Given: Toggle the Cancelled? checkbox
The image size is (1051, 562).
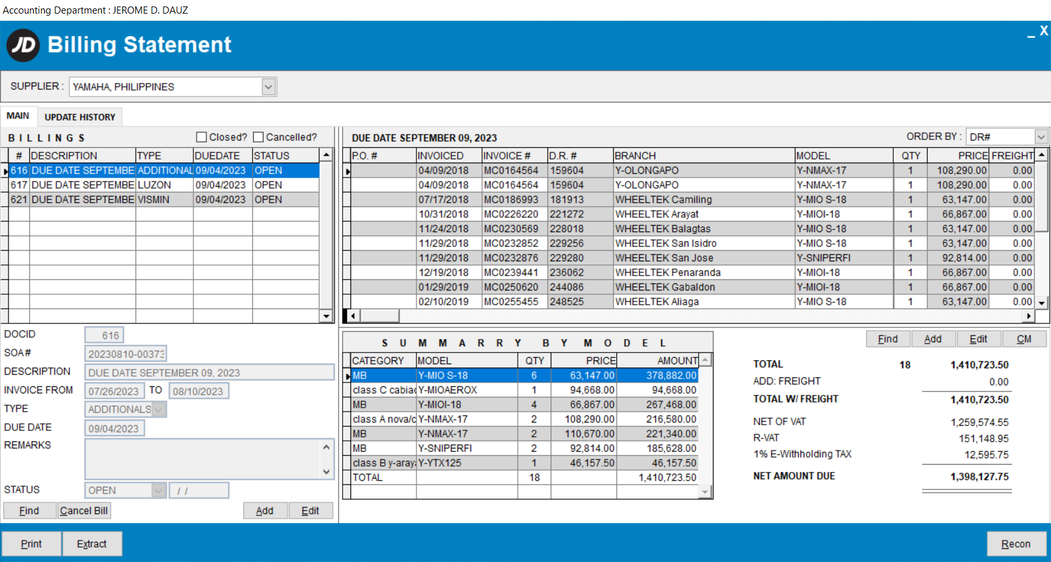Looking at the screenshot, I should tap(258, 137).
